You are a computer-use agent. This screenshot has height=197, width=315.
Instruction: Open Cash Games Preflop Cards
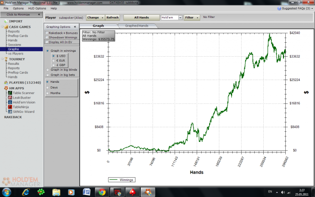18,36
